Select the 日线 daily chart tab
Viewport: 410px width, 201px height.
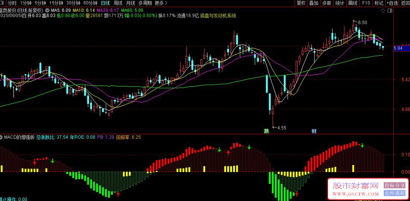point(105,3)
